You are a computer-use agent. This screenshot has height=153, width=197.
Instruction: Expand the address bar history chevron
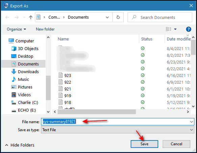[107, 17]
